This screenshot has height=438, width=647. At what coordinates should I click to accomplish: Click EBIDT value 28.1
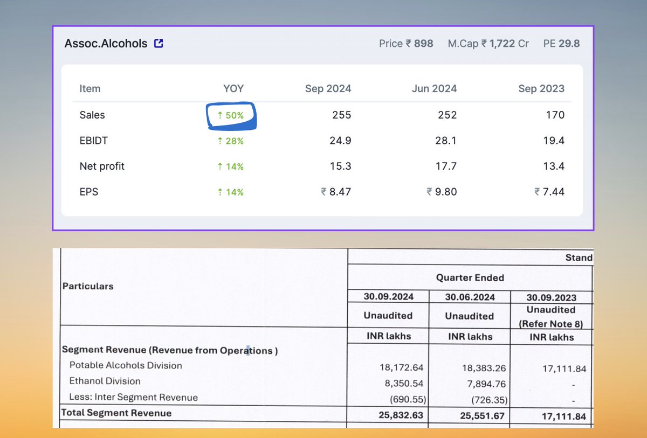[x=446, y=141]
